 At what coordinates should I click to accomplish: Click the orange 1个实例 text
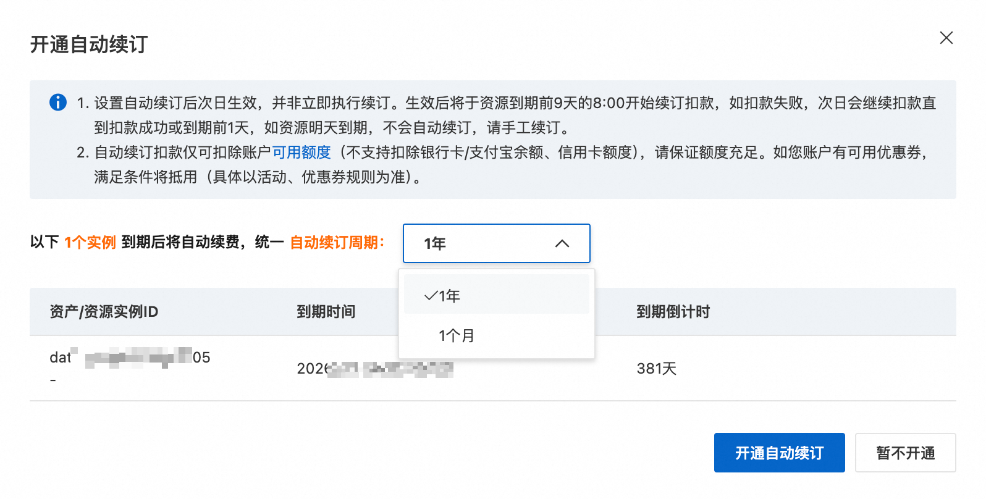pyautogui.click(x=90, y=242)
